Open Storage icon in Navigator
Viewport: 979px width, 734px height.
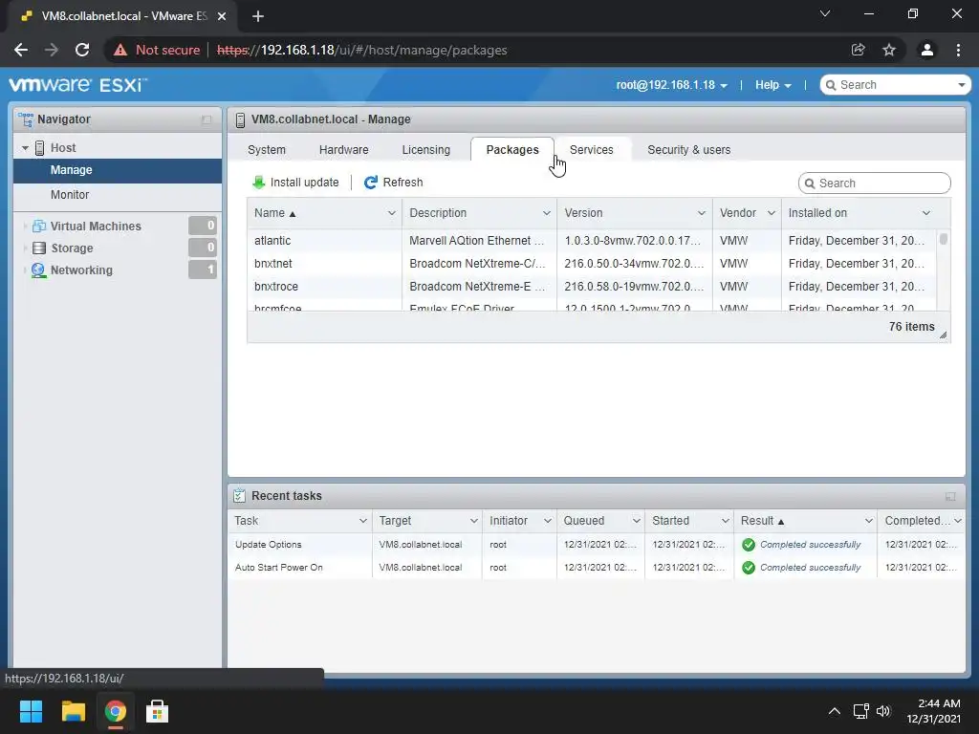coord(38,248)
